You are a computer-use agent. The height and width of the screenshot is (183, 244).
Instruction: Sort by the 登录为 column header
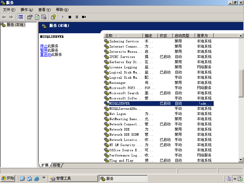204,36
